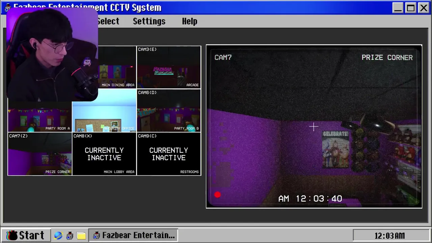
Task: Open the Select menu
Action: pos(108,21)
